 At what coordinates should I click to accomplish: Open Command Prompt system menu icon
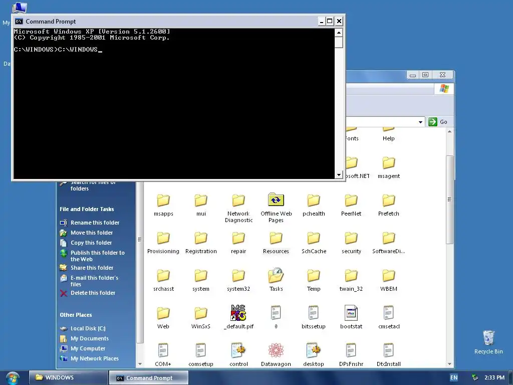[x=19, y=21]
